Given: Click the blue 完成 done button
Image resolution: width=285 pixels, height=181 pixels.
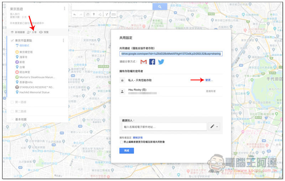Looking at the screenshot, I should click(127, 151).
